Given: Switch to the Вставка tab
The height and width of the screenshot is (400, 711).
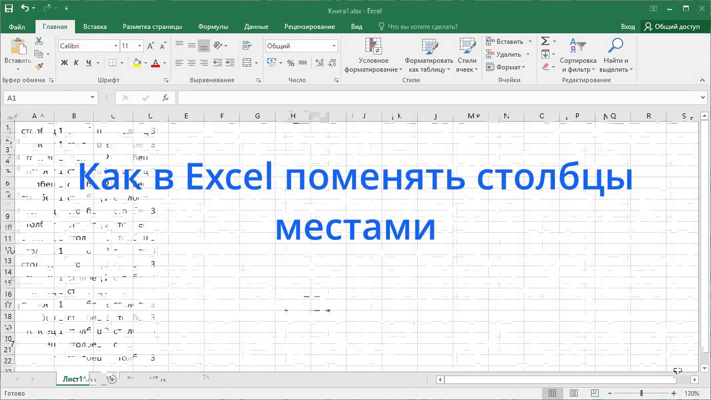Looking at the screenshot, I should click(x=95, y=26).
